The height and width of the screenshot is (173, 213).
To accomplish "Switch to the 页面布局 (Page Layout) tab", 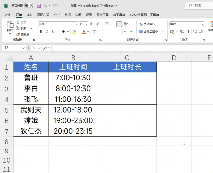I will [43, 15].
